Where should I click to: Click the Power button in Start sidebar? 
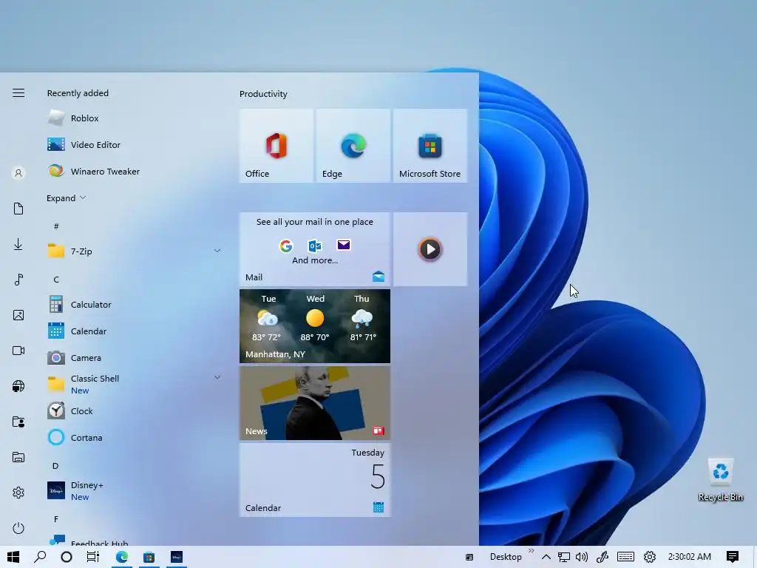point(18,528)
